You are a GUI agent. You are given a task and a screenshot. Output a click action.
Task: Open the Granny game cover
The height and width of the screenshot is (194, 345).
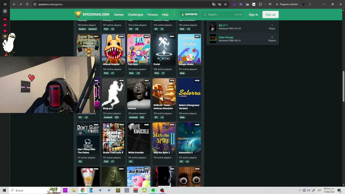(139, 94)
